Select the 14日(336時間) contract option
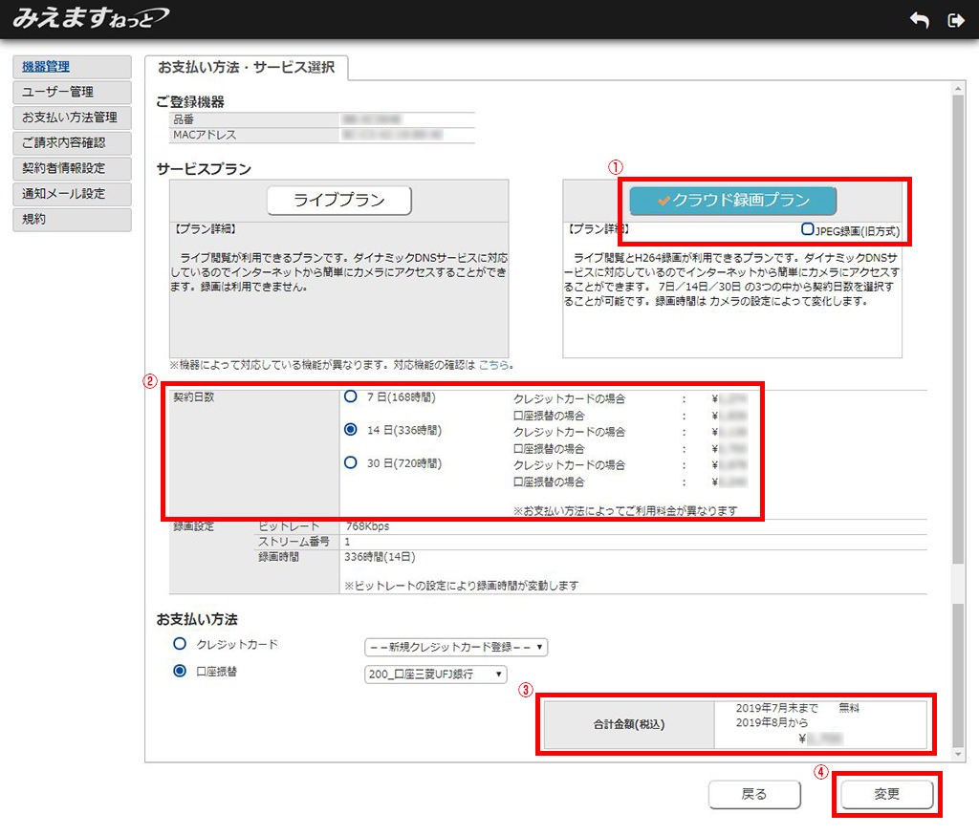The width and height of the screenshot is (979, 835). 351,430
